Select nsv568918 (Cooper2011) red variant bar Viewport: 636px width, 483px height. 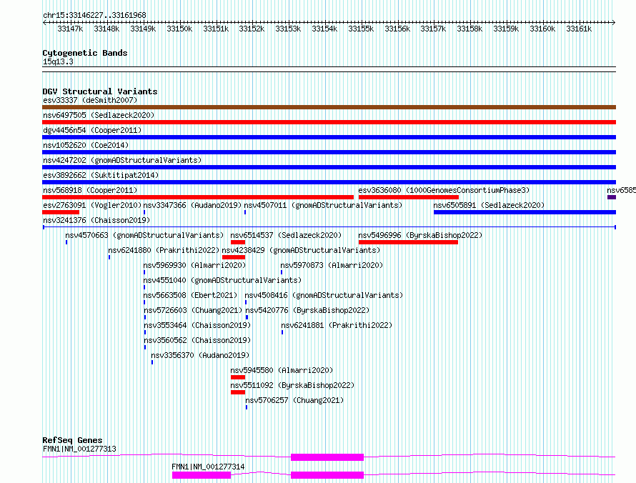[198, 197]
